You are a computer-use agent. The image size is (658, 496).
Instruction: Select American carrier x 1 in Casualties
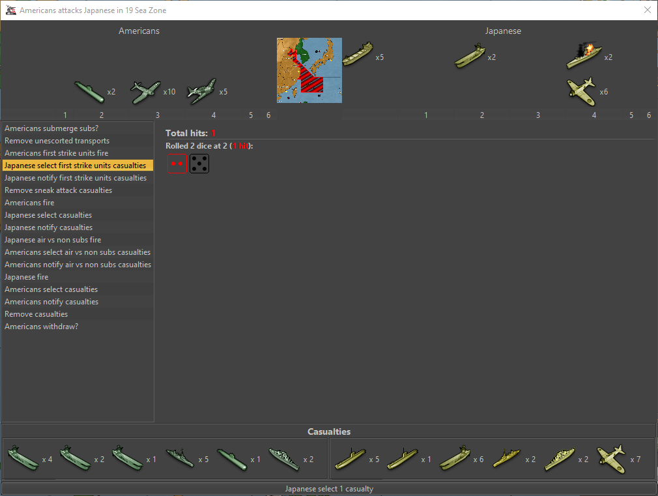tap(128, 458)
